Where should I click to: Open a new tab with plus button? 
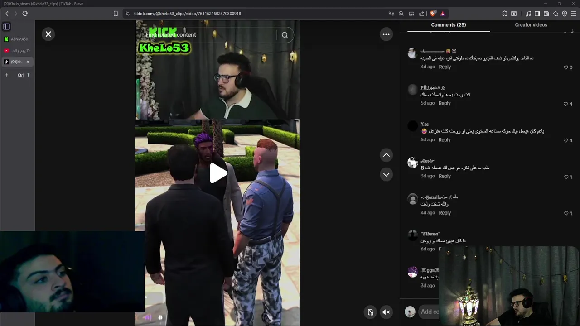click(x=6, y=75)
